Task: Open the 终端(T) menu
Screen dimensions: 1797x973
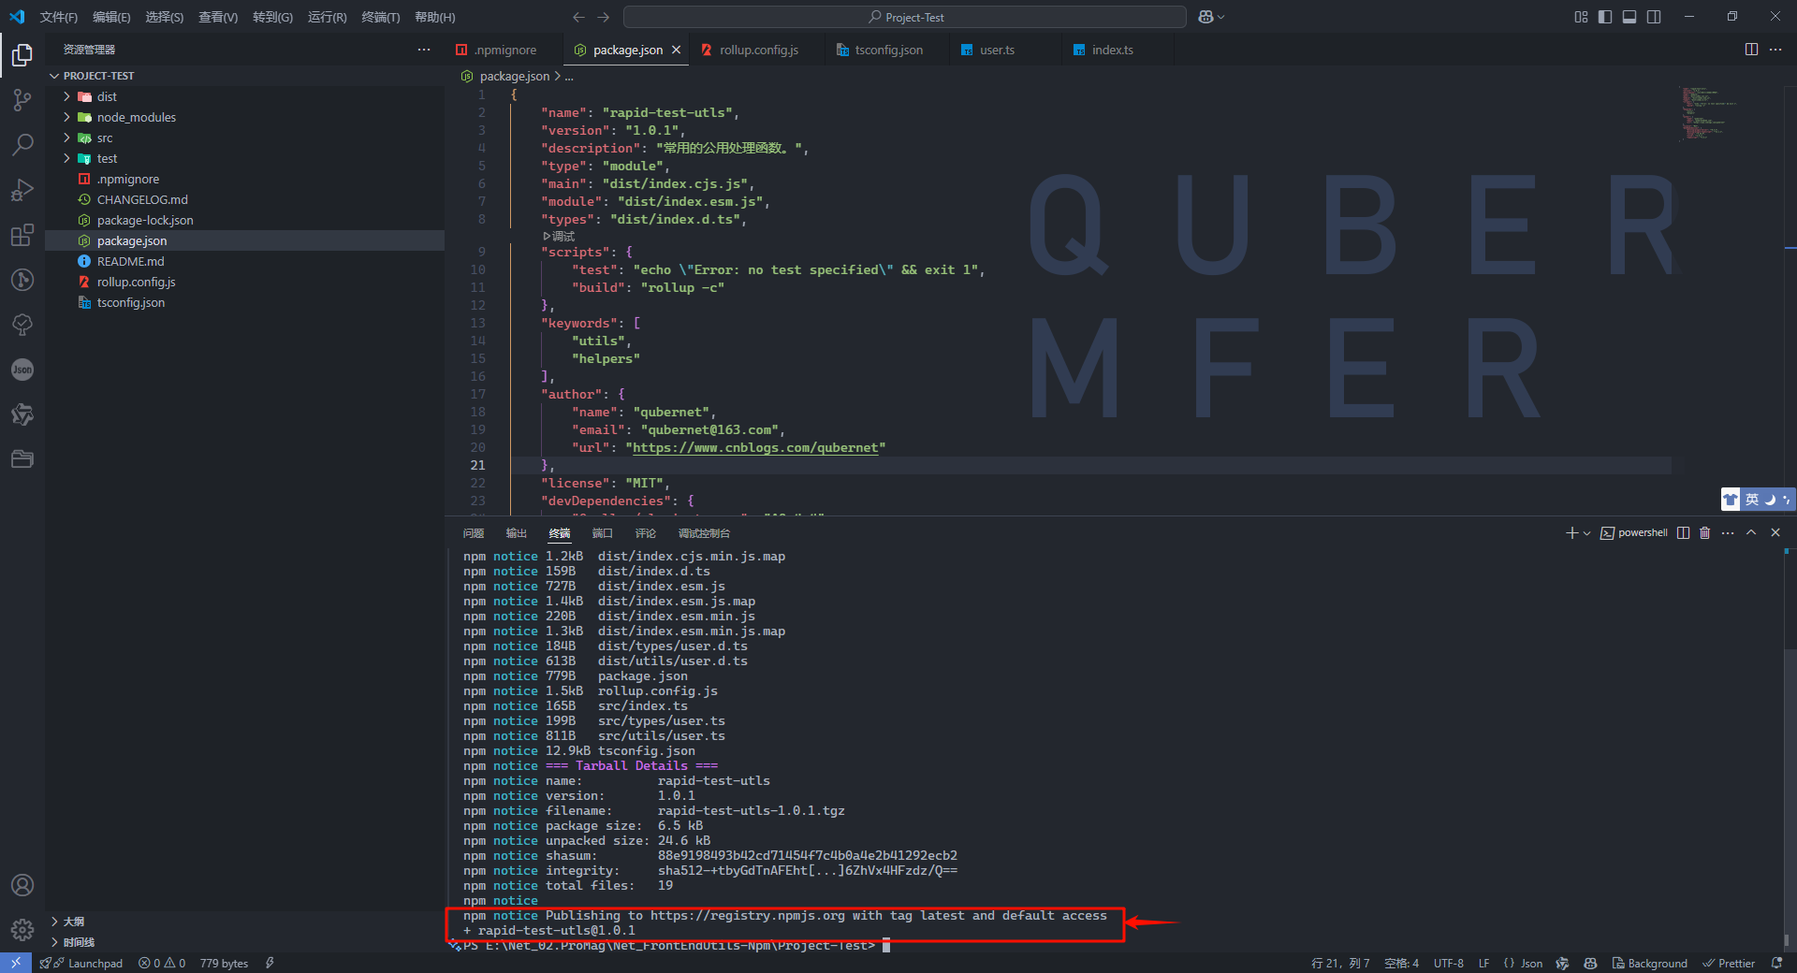Action: click(380, 17)
